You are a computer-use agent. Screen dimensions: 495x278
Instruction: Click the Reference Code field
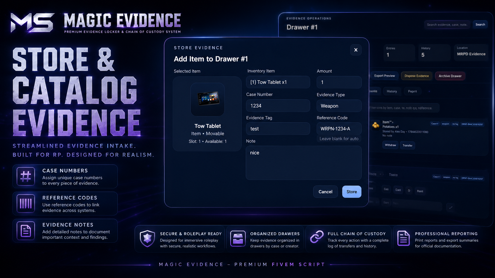(339, 129)
